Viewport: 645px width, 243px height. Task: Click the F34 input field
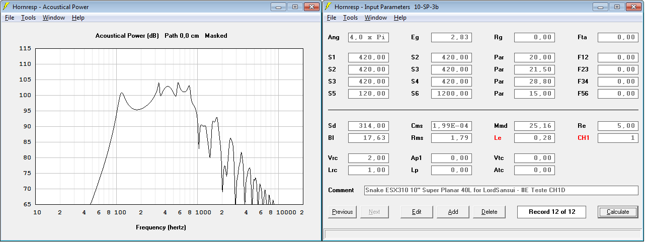coord(618,82)
